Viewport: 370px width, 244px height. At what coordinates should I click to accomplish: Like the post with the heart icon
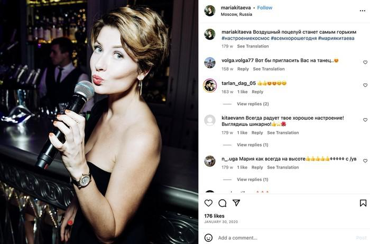coord(208,203)
